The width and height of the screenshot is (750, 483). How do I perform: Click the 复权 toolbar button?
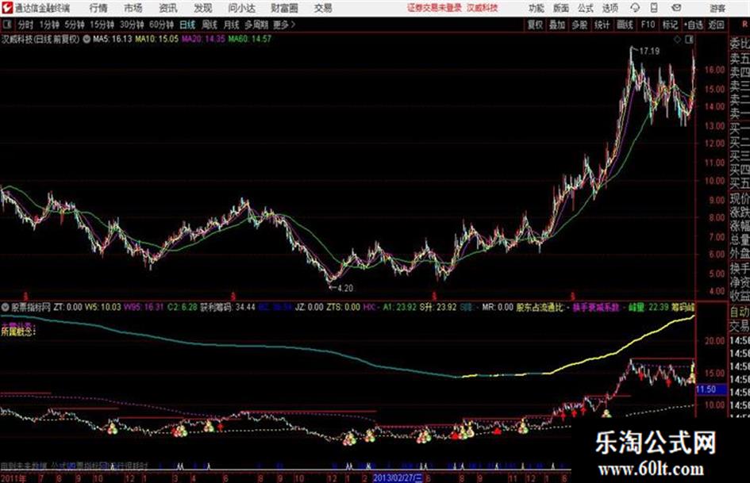pos(535,25)
